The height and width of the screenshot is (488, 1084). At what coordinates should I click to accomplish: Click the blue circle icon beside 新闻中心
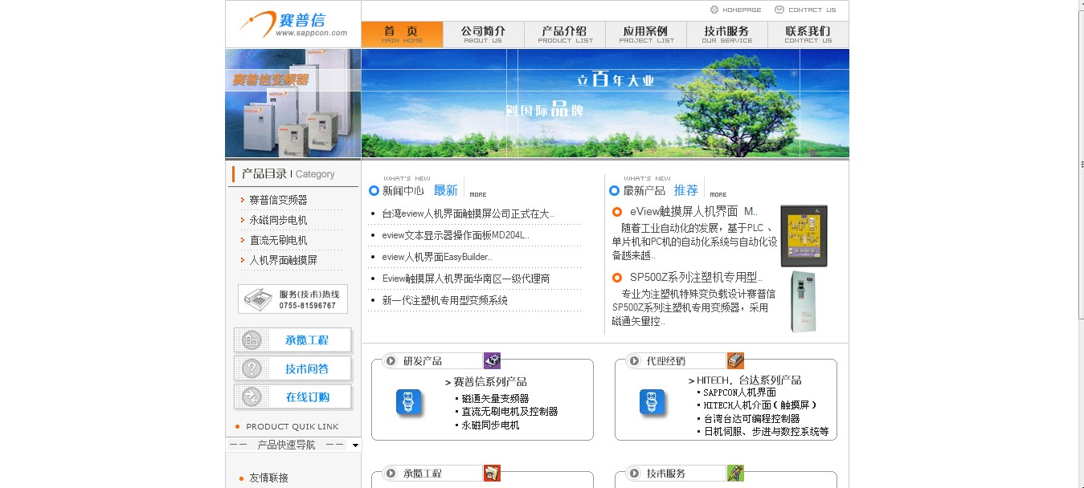(374, 191)
